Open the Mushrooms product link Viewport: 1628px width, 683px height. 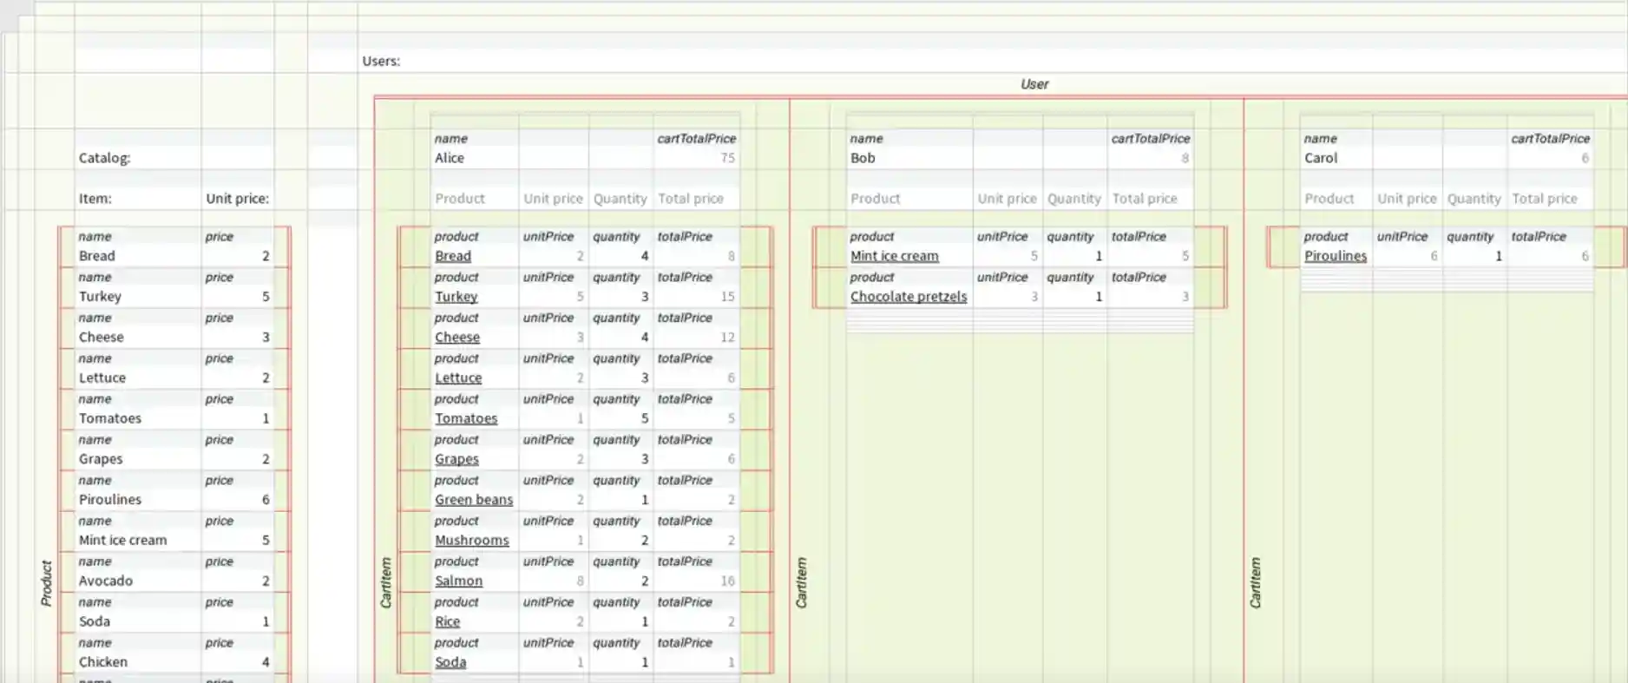(x=471, y=540)
